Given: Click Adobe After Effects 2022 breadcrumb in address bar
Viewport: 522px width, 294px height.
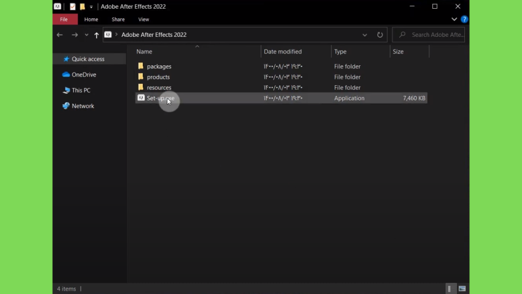Looking at the screenshot, I should tap(154, 35).
